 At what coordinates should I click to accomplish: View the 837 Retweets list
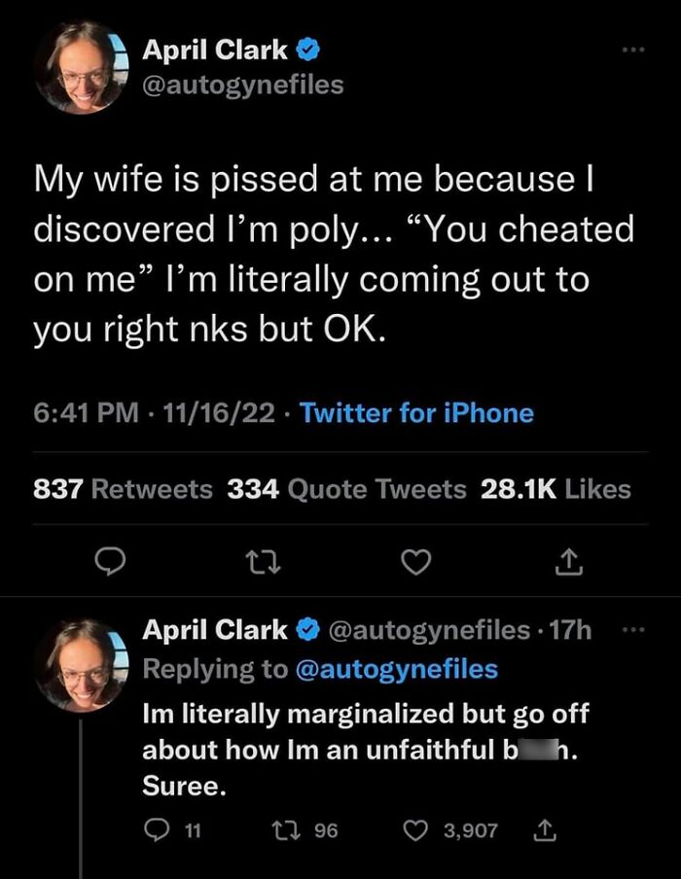tap(124, 489)
